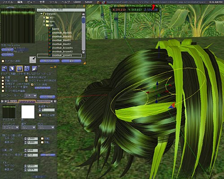Click the texture thumbnail in テクスチャー tab
Screen dimensions: 224x179
(x=9, y=112)
